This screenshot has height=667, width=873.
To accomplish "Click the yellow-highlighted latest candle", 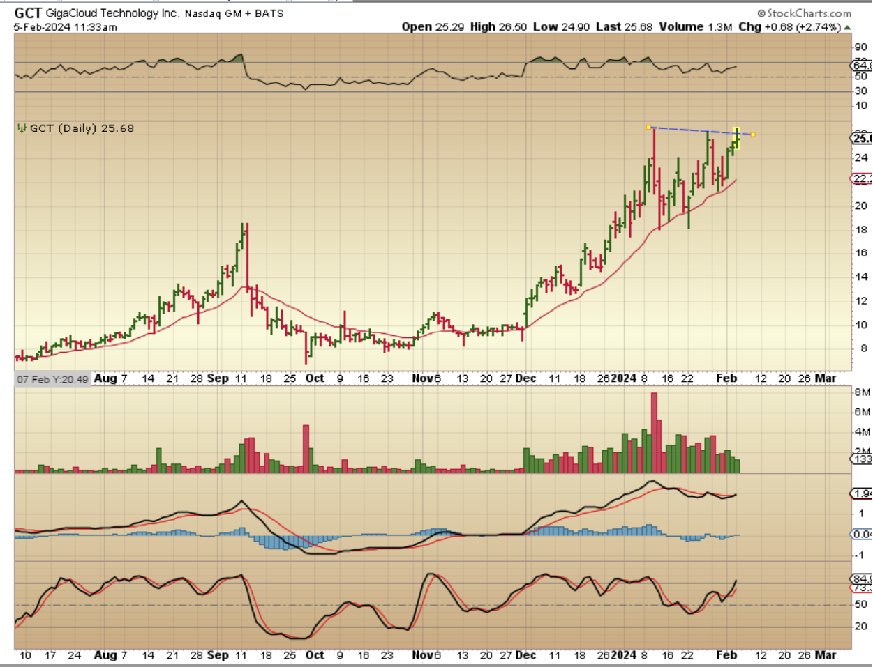I will [736, 137].
